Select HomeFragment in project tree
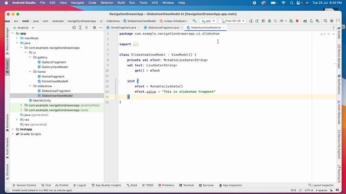346x194 pixels. click(x=53, y=77)
